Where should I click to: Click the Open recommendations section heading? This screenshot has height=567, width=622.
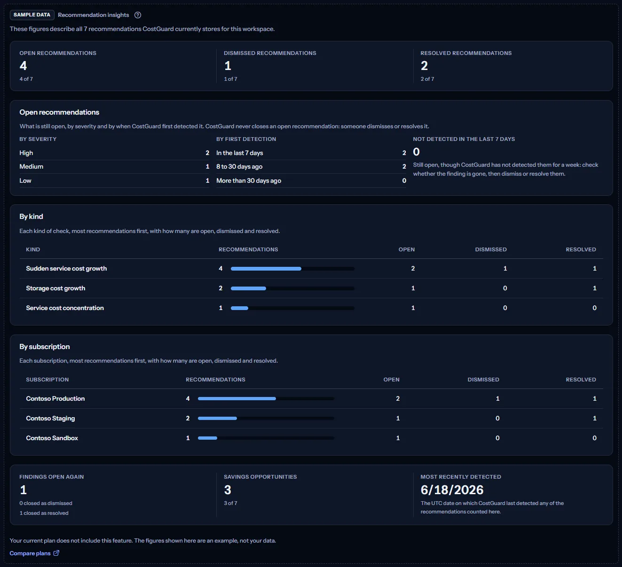59,112
